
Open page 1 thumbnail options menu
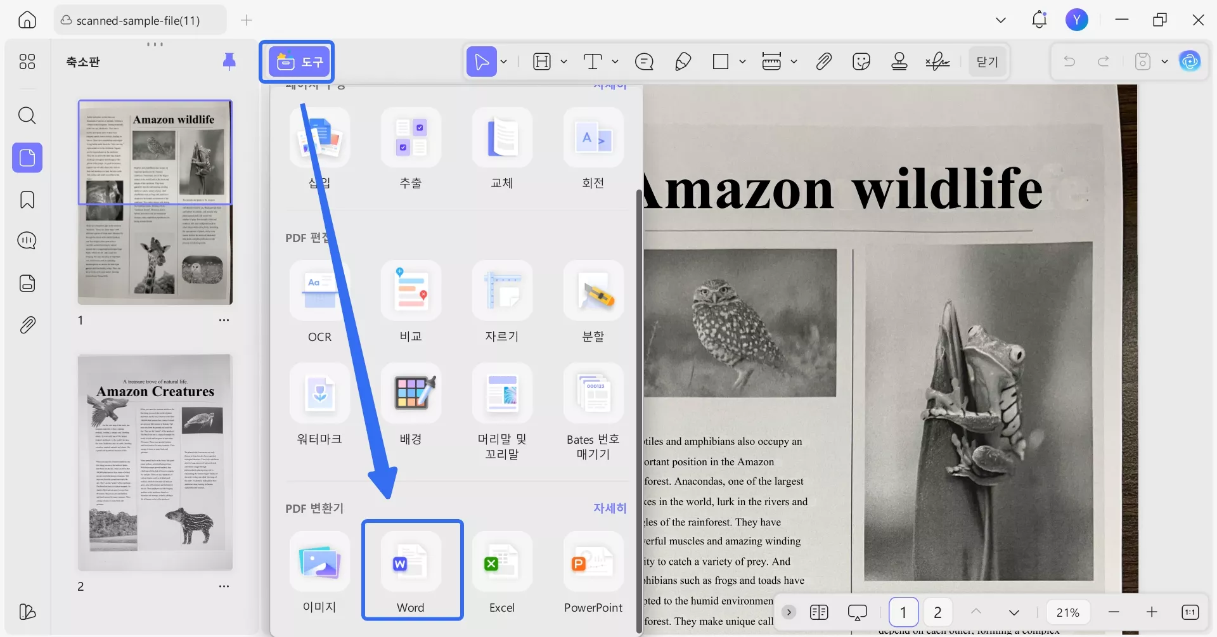(224, 320)
